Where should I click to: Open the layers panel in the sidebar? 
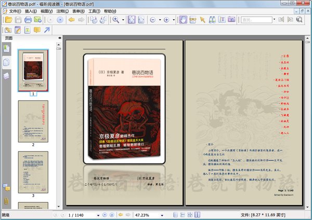click(x=7, y=76)
